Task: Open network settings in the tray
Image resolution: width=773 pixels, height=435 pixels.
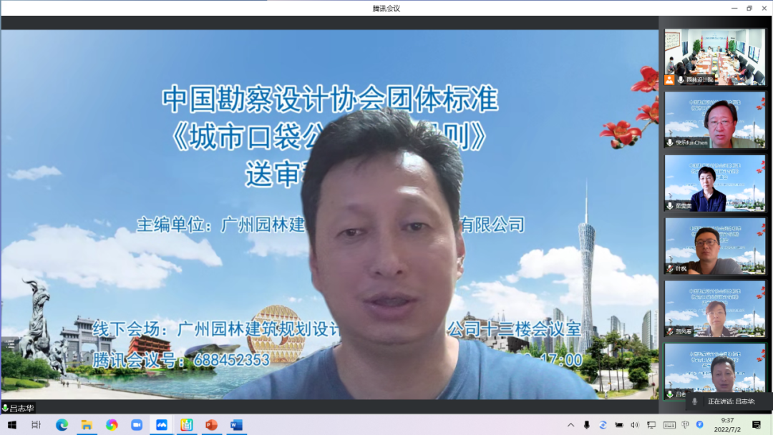Action: (651, 425)
